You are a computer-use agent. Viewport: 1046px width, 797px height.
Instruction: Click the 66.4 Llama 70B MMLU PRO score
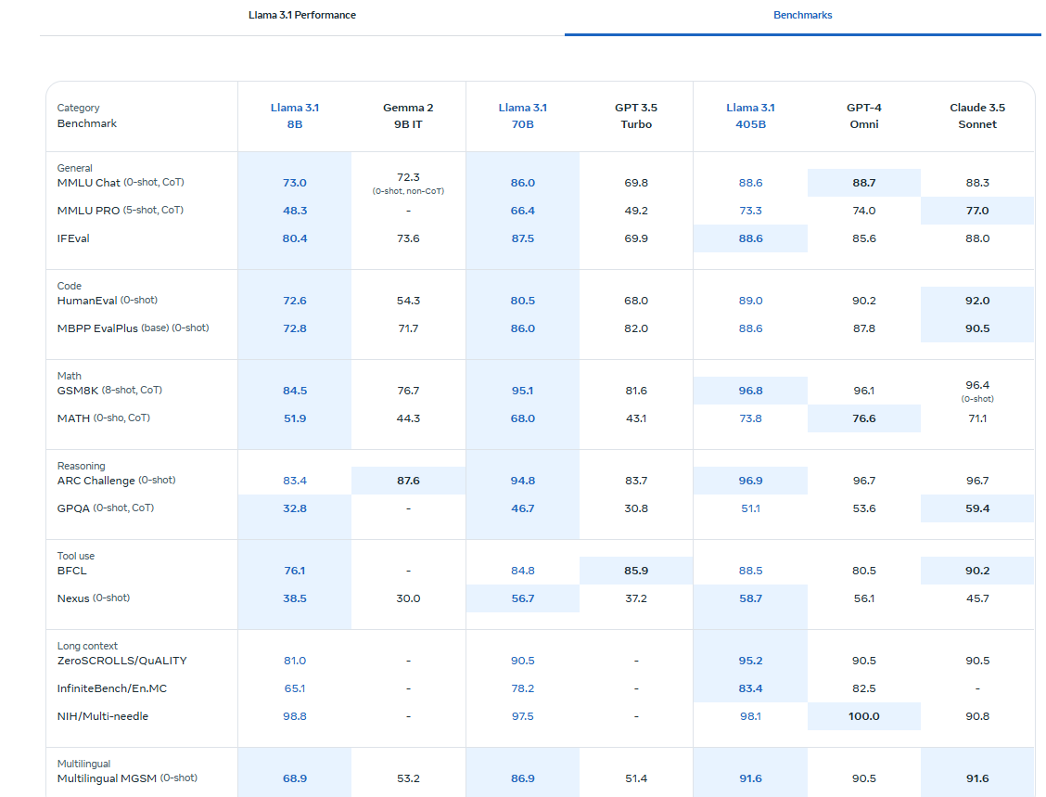point(522,211)
